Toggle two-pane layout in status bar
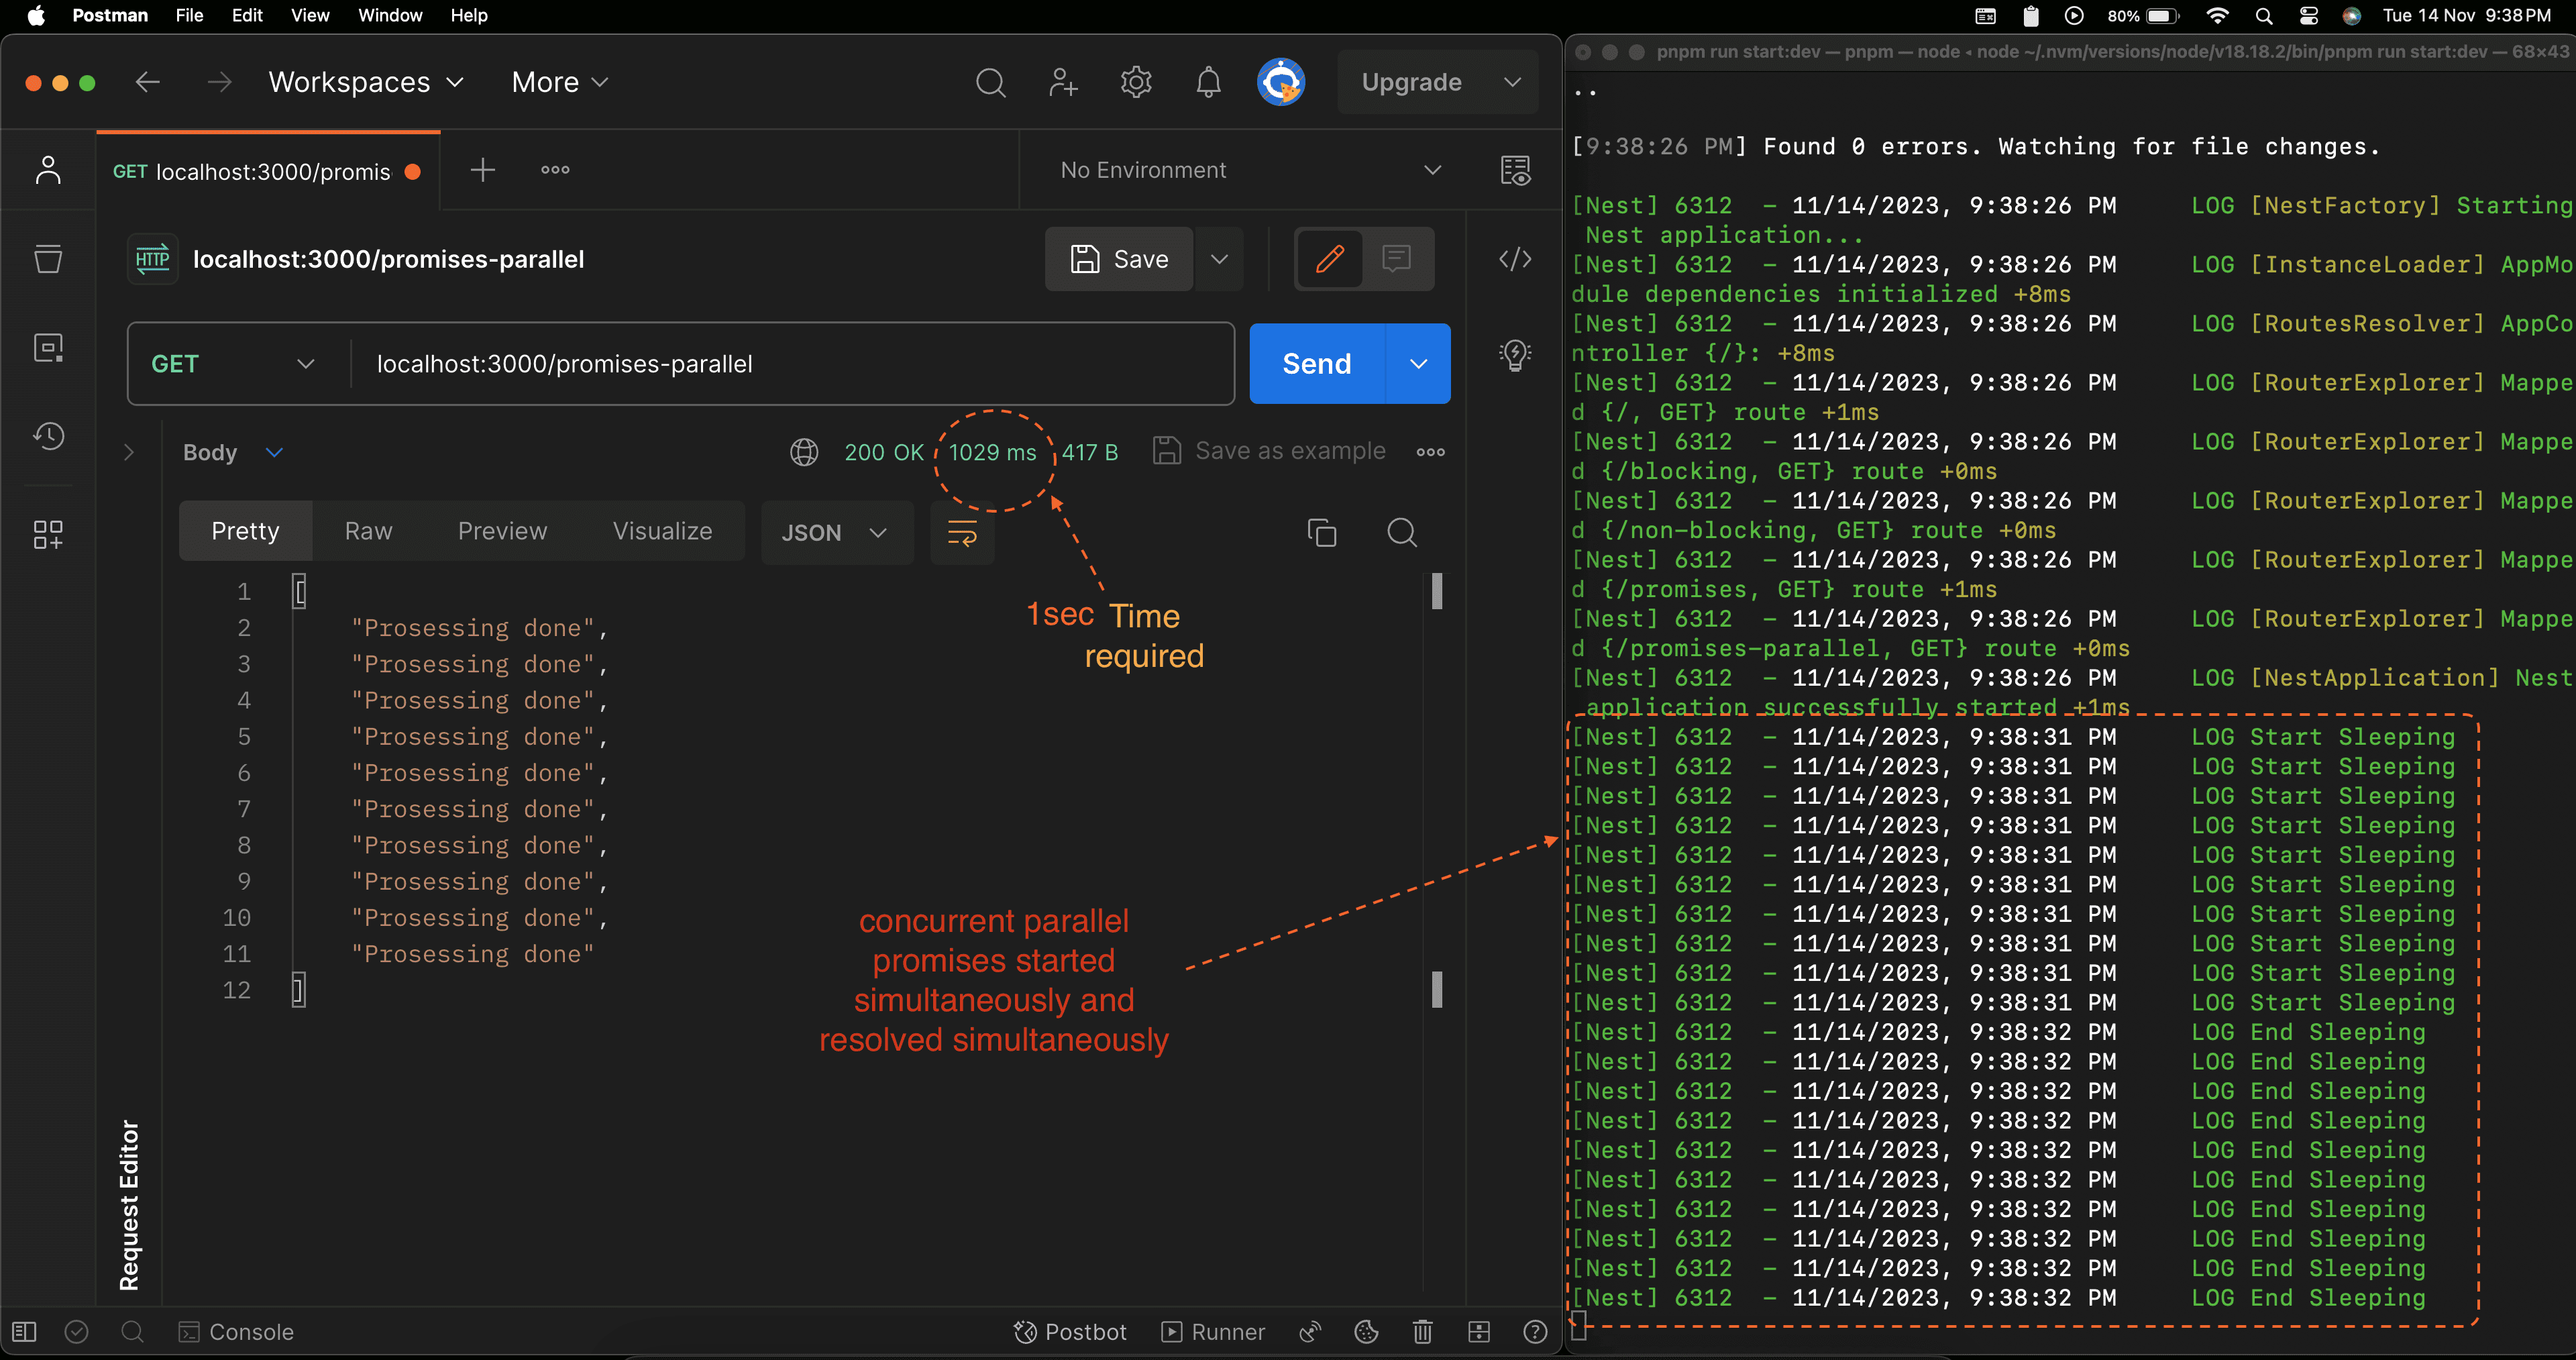 1479,1332
